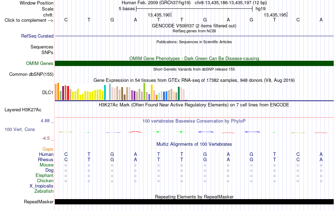The width and height of the screenshot is (334, 210).
Task: Click the dark green OMIM Genes bar
Action: (x=194, y=64)
